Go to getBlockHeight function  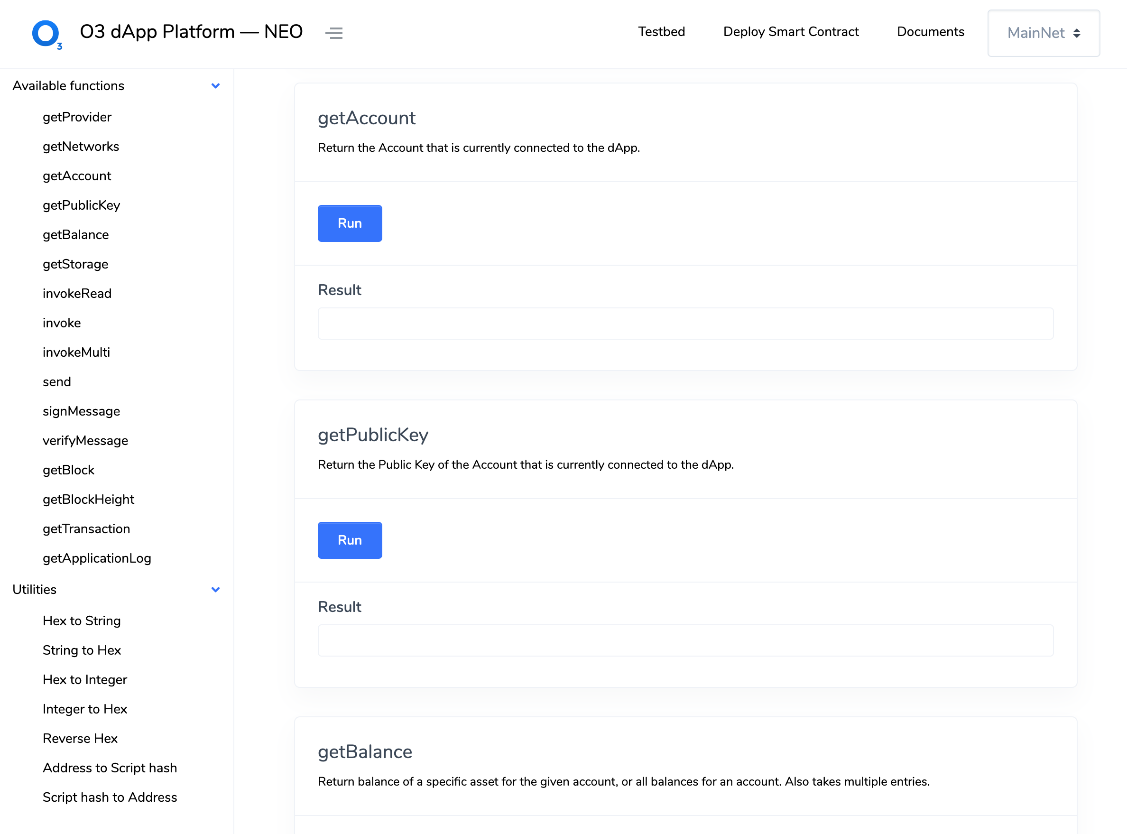coord(88,499)
